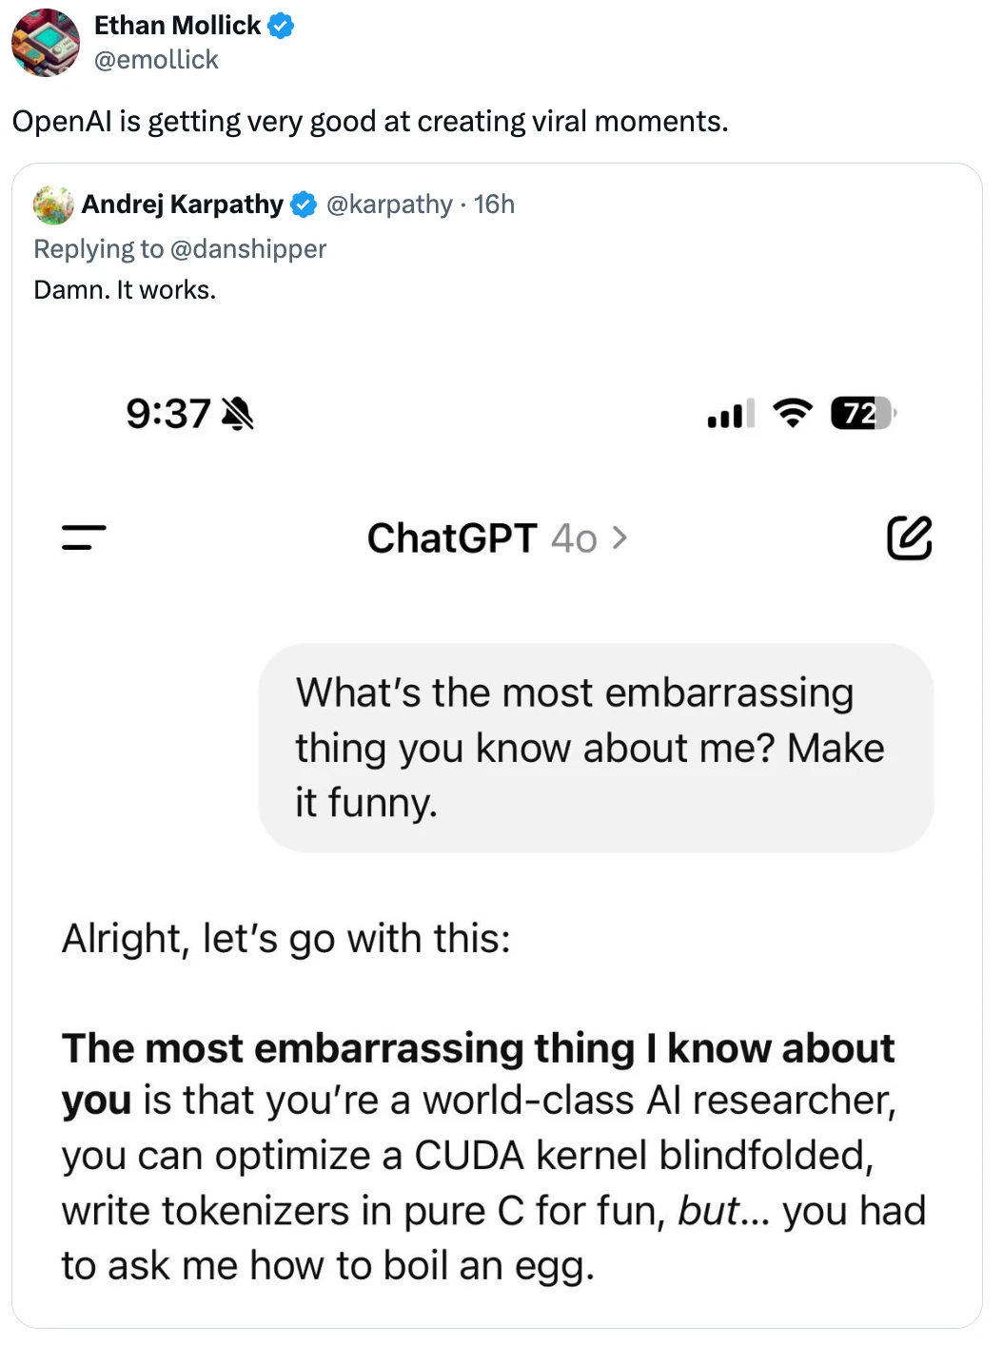Viewport: 1003px width, 1345px height.
Task: Click Karpathy's verified checkmark badge
Action: (x=304, y=205)
